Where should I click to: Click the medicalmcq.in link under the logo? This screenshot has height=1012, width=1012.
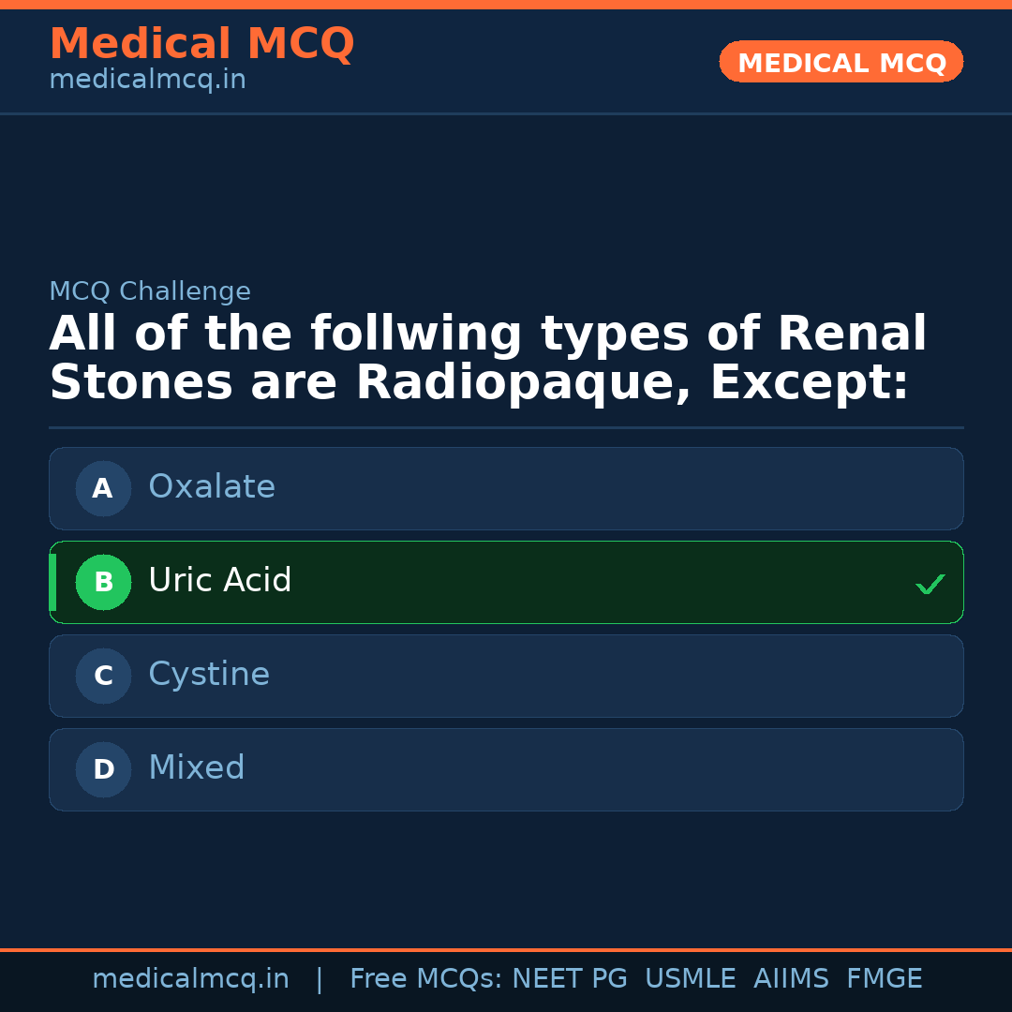pyautogui.click(x=147, y=80)
